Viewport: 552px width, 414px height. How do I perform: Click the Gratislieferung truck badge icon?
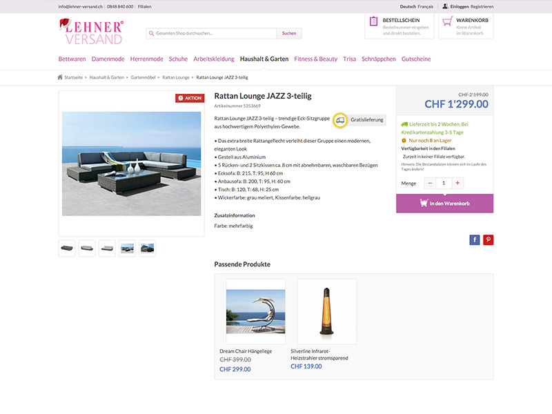[x=339, y=119]
